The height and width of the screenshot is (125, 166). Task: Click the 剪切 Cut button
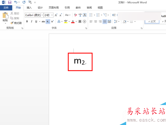tap(15, 13)
